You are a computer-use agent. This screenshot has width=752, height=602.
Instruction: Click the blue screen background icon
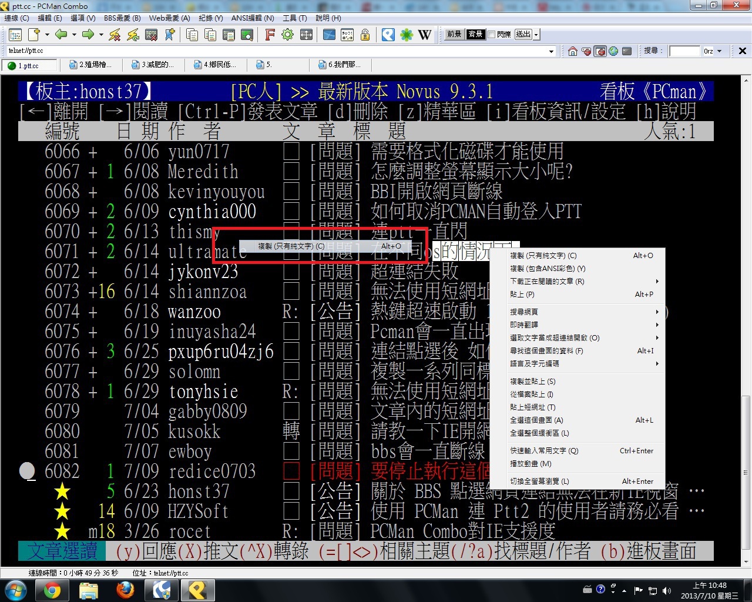pyautogui.click(x=329, y=35)
